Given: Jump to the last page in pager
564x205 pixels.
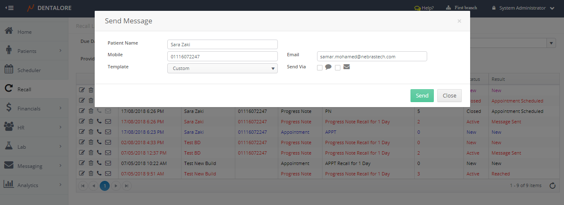Looking at the screenshot, I should click(126, 186).
